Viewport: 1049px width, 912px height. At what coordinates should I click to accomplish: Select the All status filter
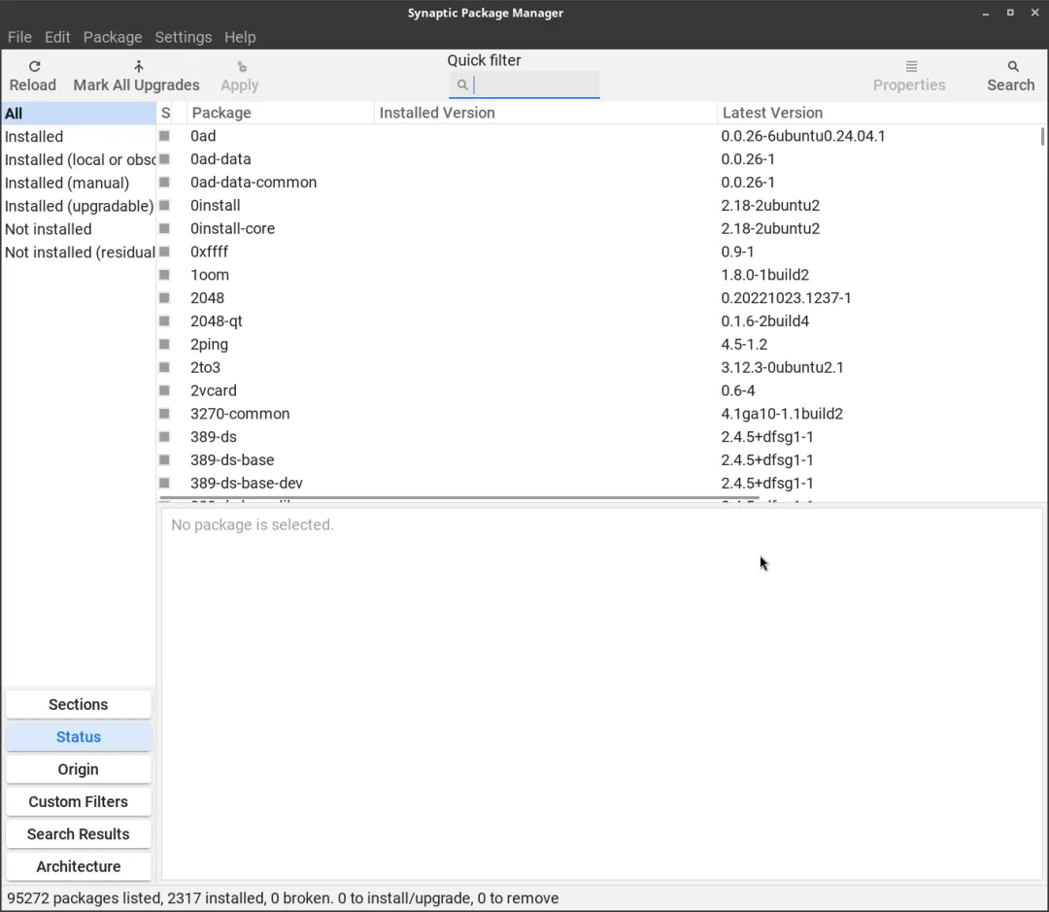click(x=79, y=113)
